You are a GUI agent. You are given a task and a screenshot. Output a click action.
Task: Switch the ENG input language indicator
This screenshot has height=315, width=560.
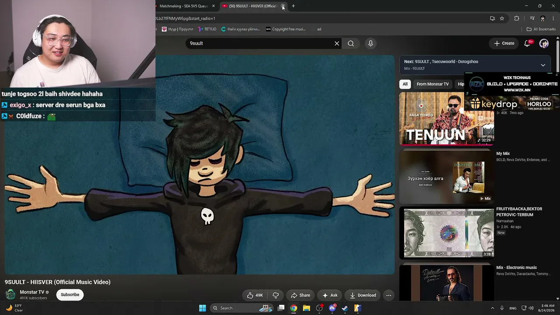[x=513, y=308]
